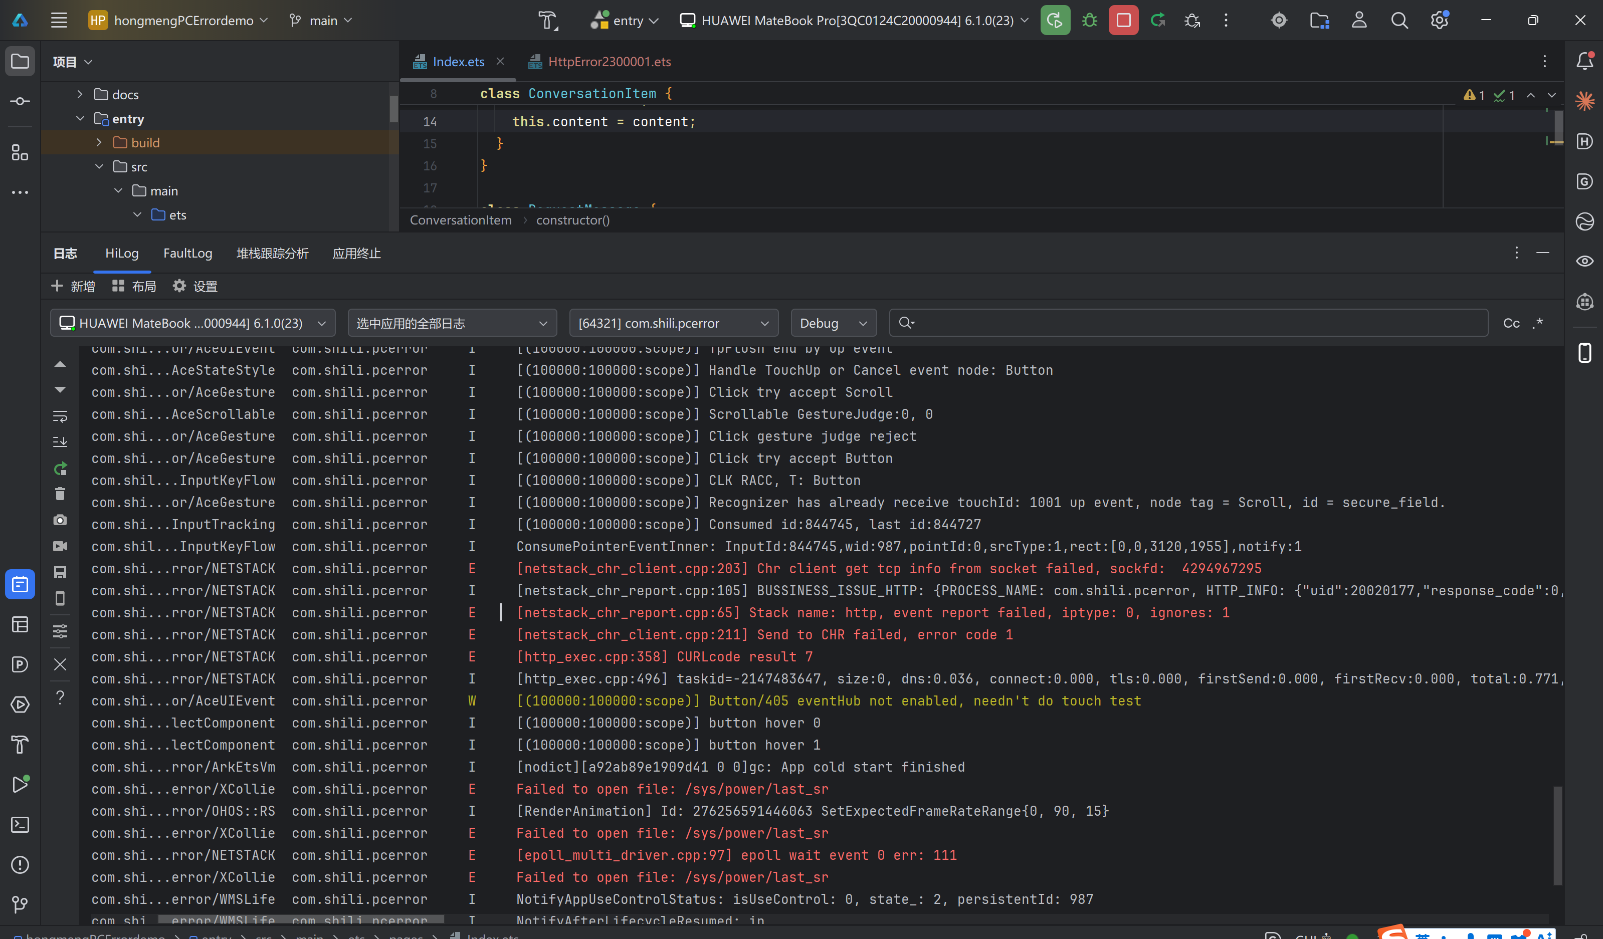Open the project name hongmengPCErrordemo dropdown
This screenshot has width=1603, height=939.
(x=178, y=21)
